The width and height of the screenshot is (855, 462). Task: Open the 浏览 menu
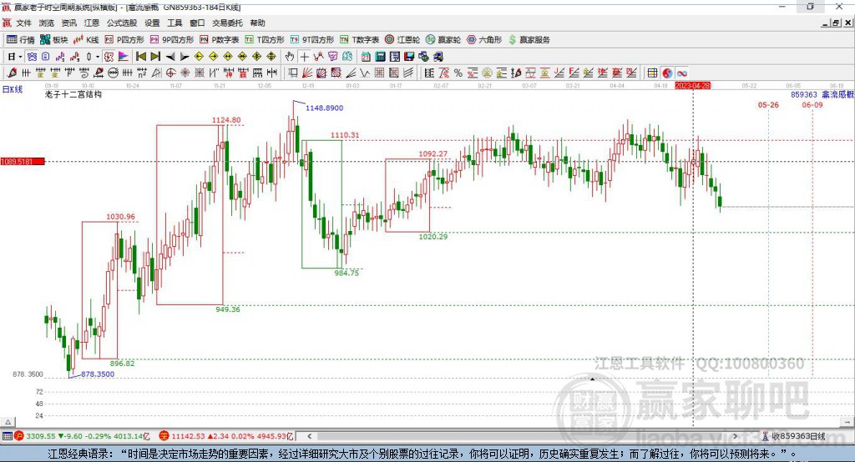(47, 23)
